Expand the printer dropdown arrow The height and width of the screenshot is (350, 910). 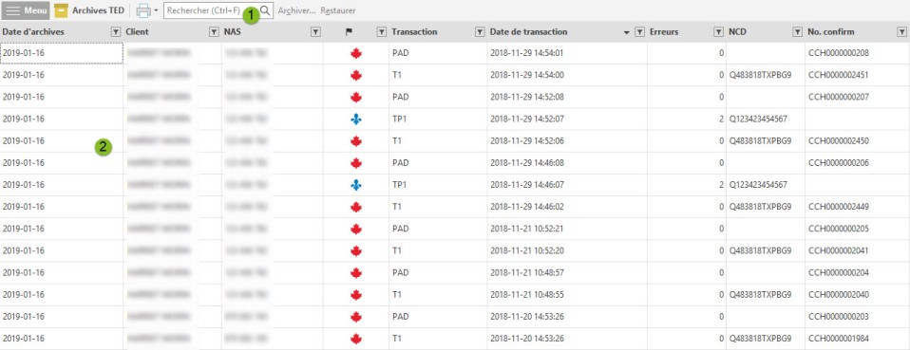coord(156,11)
